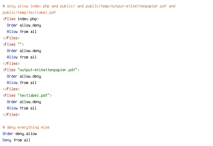Click the 'Order deny,allow' directive
The image size is (213, 146).
(x=20, y=134)
